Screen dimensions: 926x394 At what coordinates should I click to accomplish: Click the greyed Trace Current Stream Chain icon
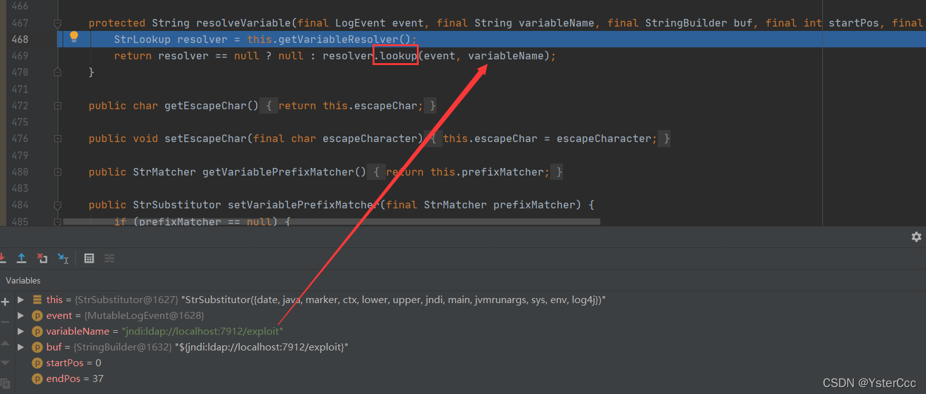point(109,258)
